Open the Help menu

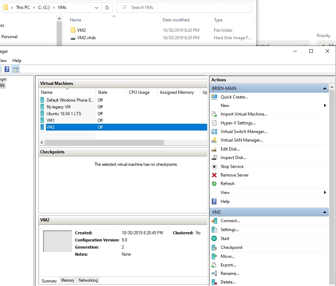(x=17, y=61)
